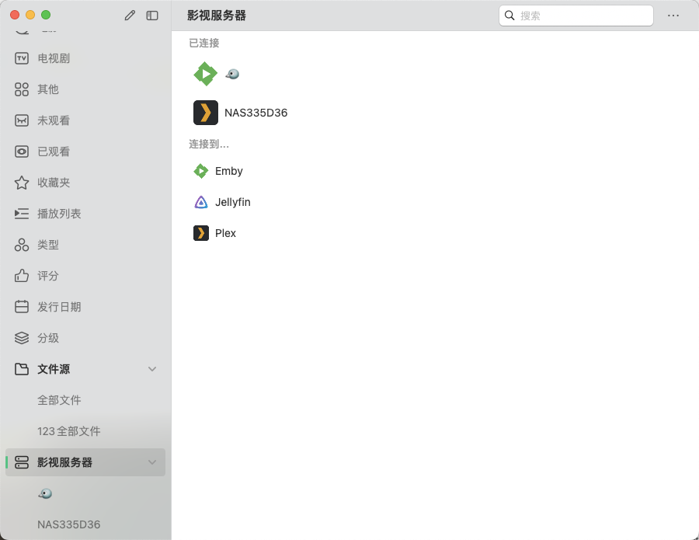Connect to an Emby server
The width and height of the screenshot is (699, 540).
[x=228, y=171]
